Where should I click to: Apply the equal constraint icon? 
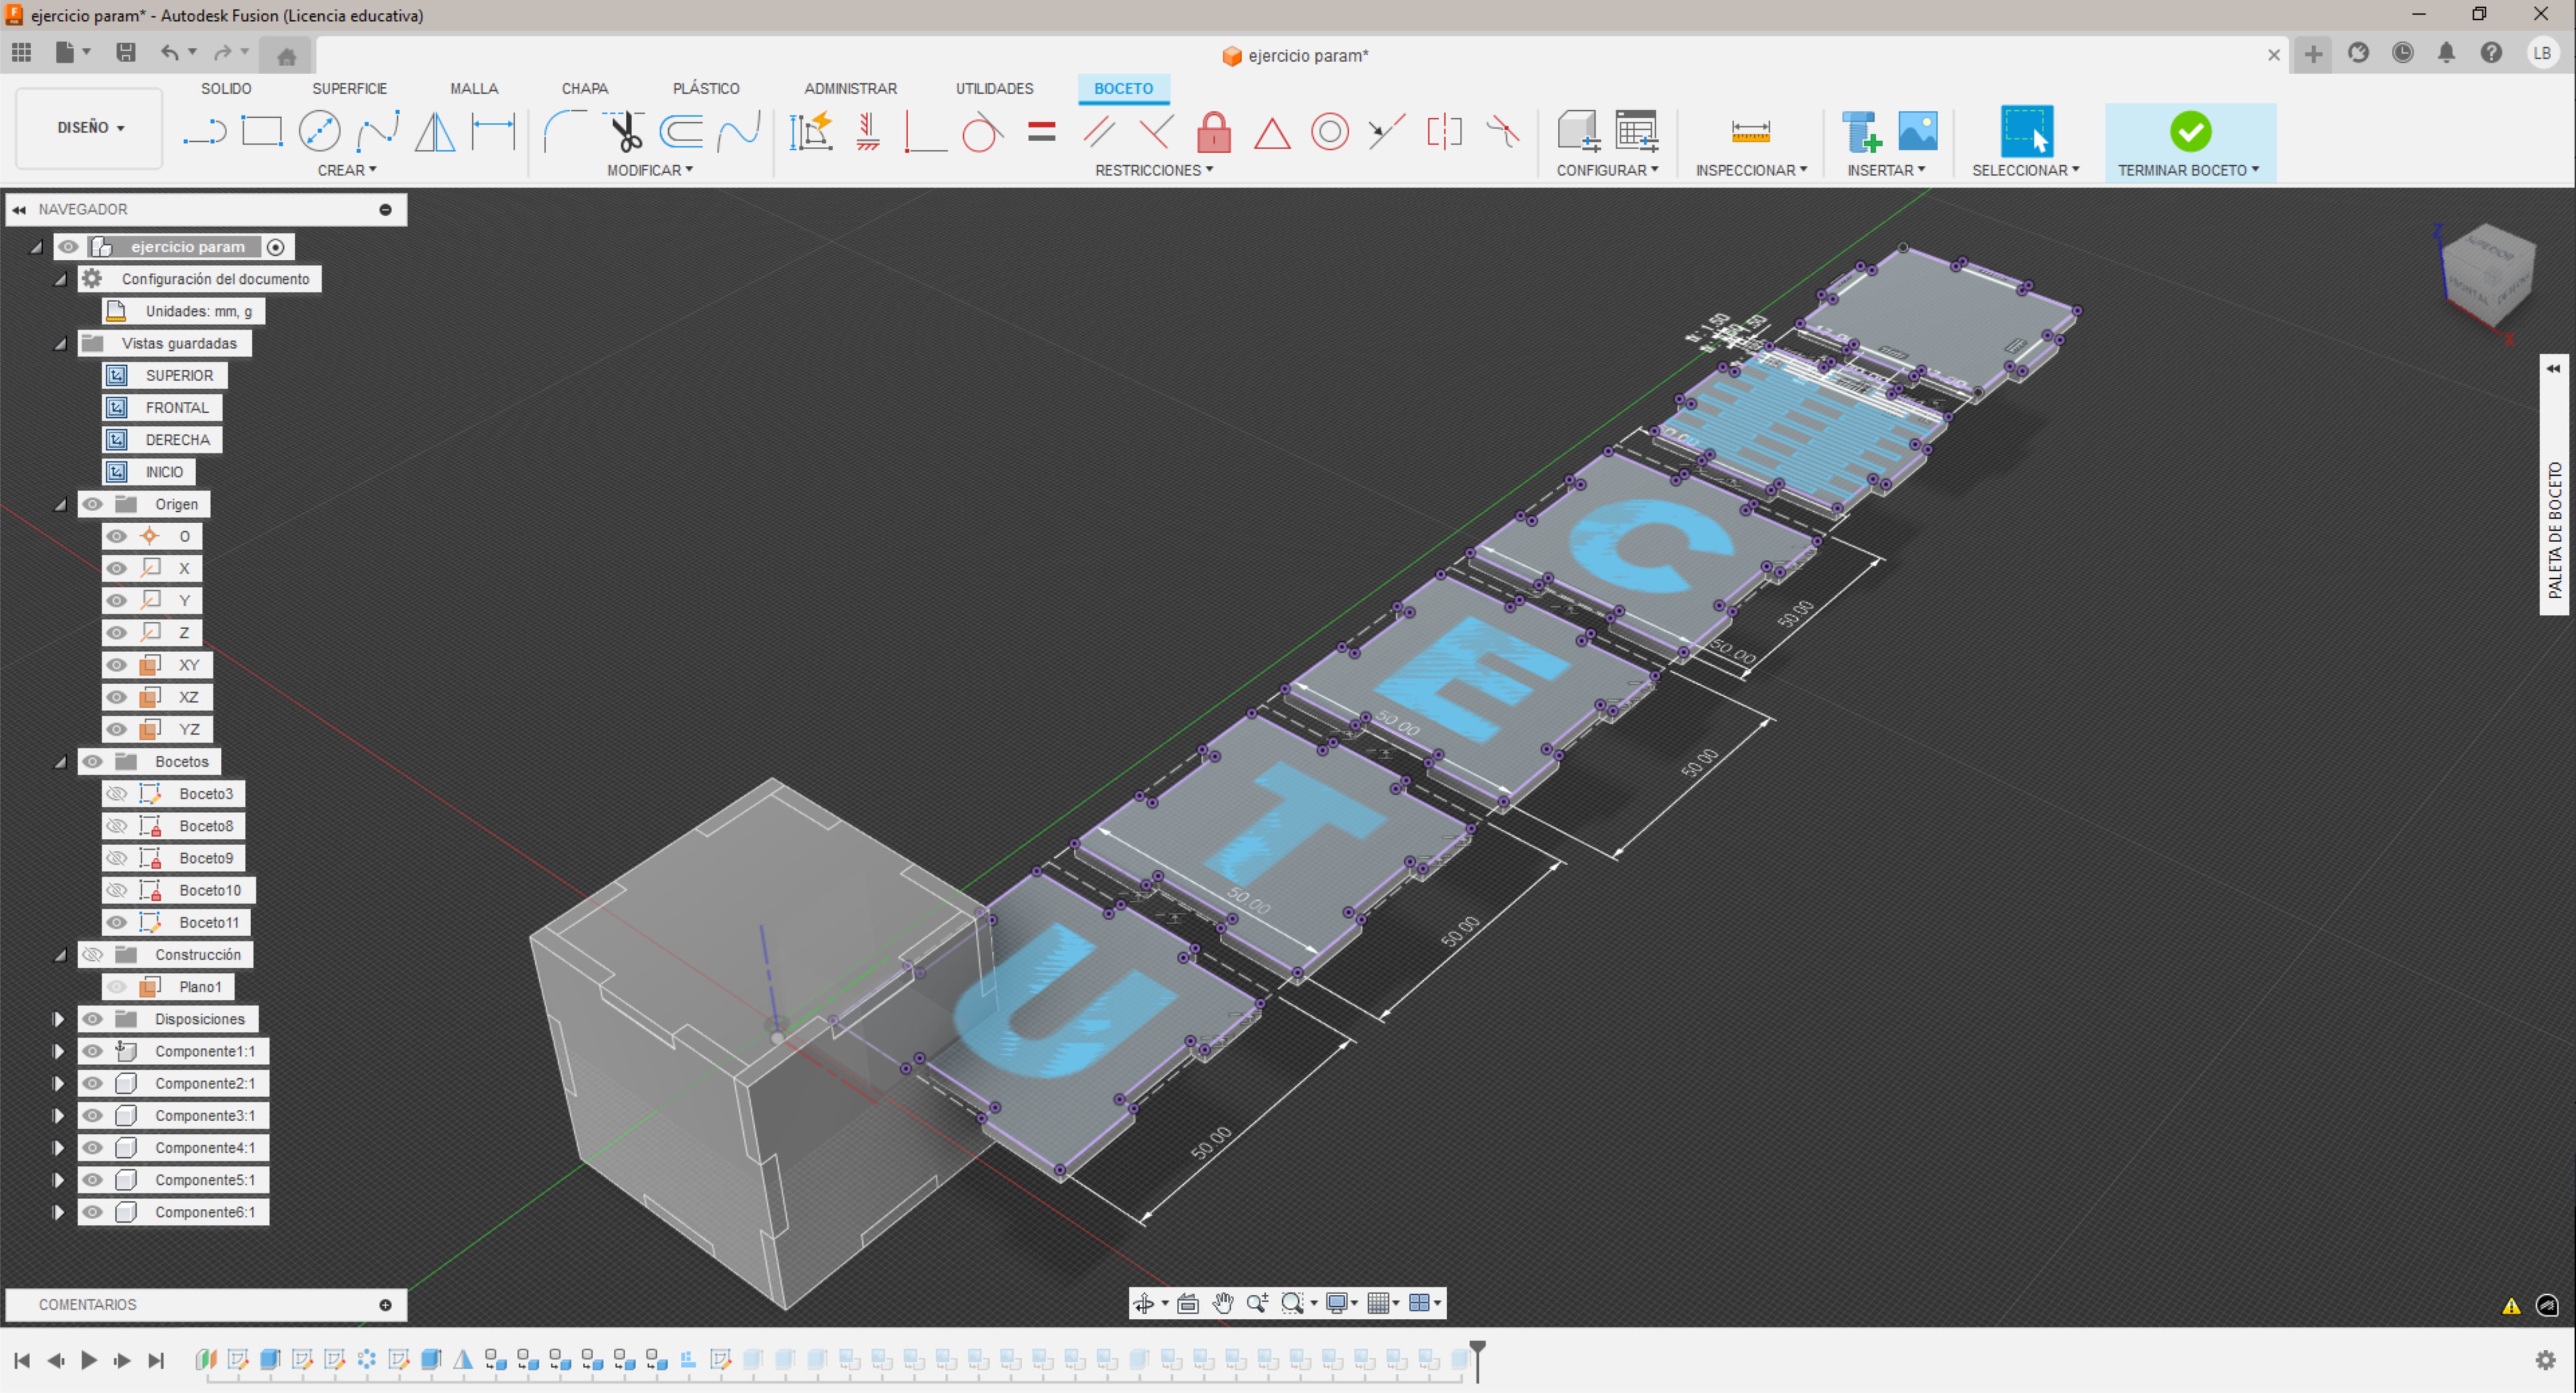(1041, 131)
